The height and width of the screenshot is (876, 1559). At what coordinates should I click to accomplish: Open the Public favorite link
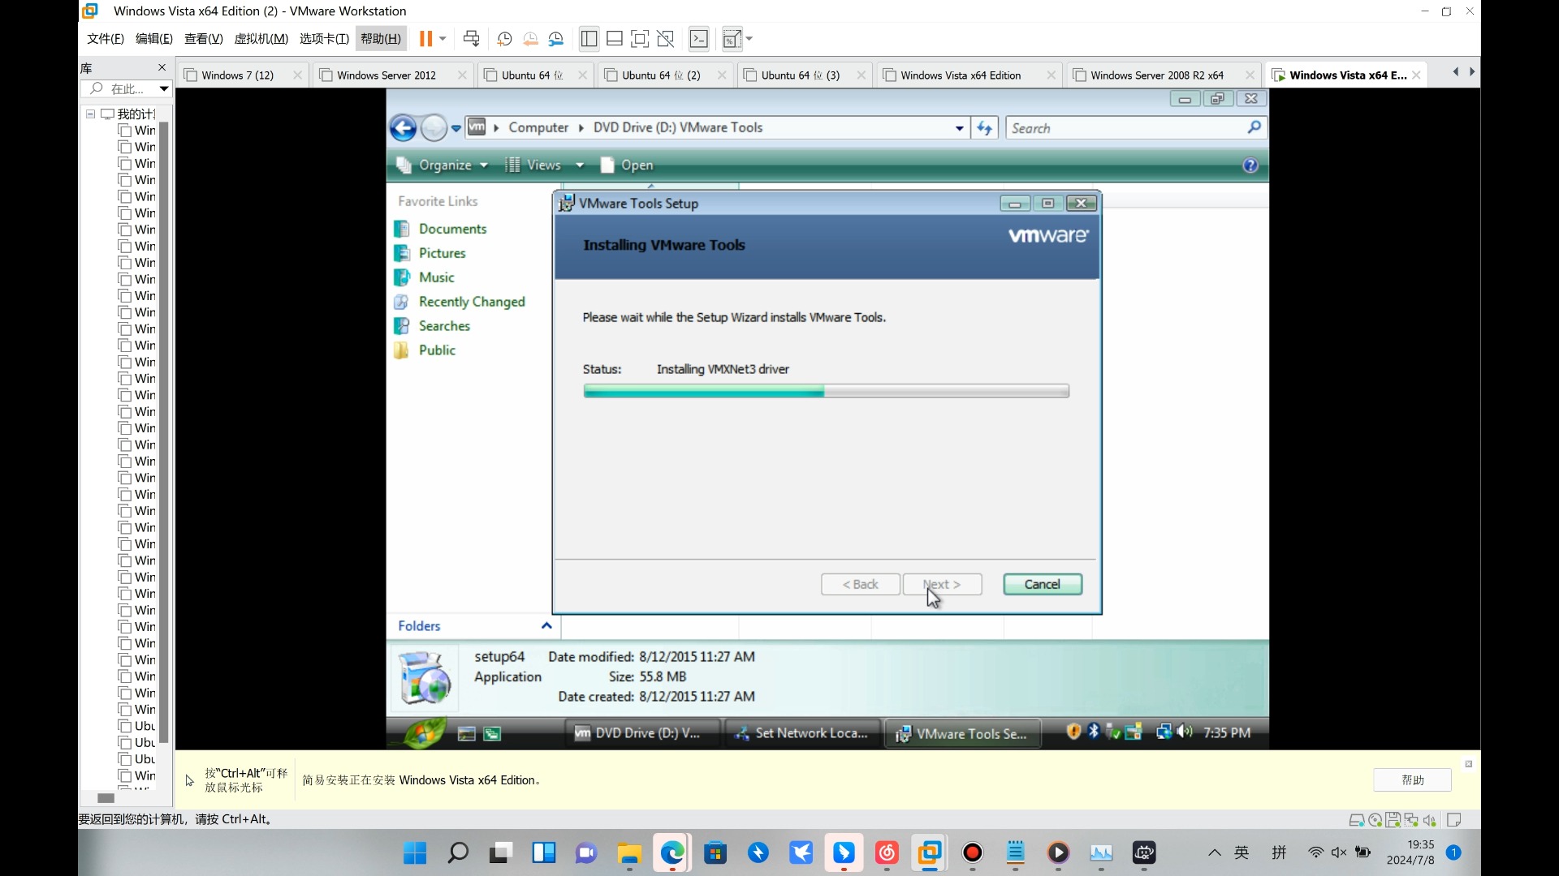point(437,350)
